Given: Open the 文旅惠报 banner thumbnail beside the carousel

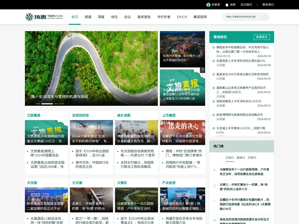Looking at the screenshot, I should click(x=182, y=88).
